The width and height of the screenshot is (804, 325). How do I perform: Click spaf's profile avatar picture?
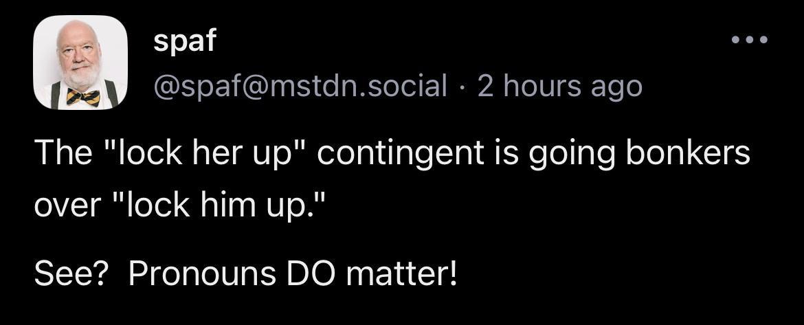(80, 63)
